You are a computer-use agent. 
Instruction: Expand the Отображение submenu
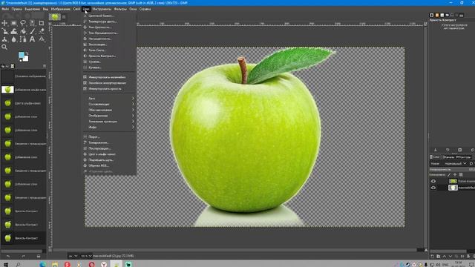109,116
